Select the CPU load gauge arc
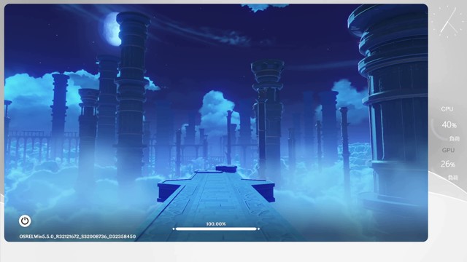467x262 pixels. pos(436,130)
